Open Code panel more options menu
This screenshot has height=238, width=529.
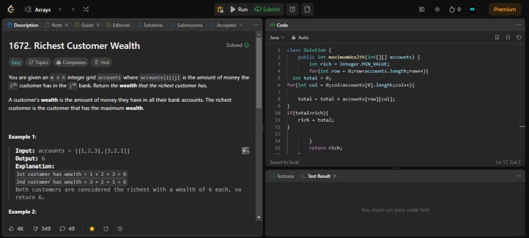click(518, 25)
